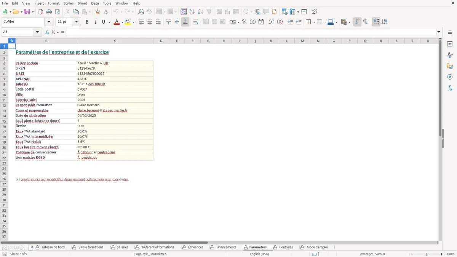Image resolution: width=457 pixels, height=257 pixels.
Task: Open the font color dropdown arrow
Action: pyautogui.click(x=122, y=22)
